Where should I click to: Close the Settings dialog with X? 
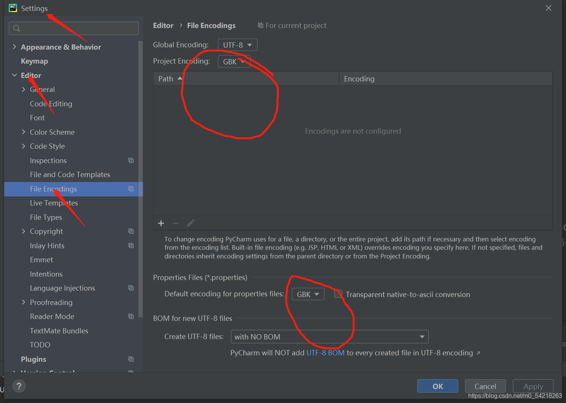click(x=548, y=8)
